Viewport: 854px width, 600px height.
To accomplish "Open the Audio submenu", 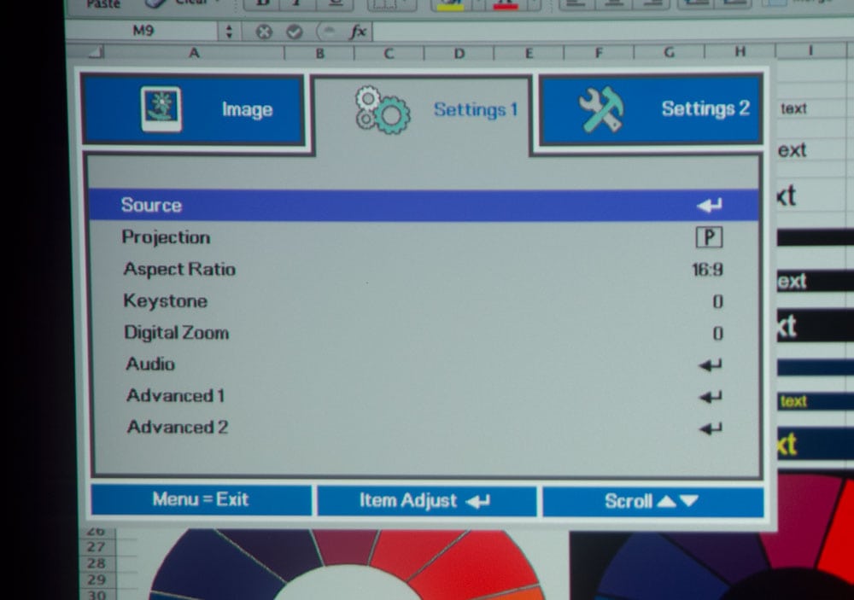I will 424,364.
